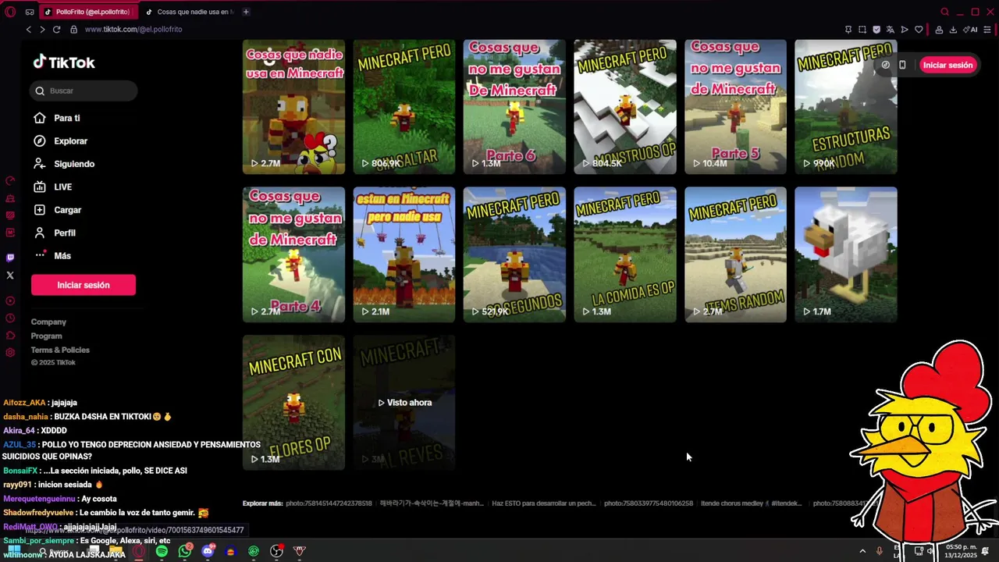Image resolution: width=999 pixels, height=562 pixels.
Task: Open the browser AI assistant icon
Action: [970, 30]
